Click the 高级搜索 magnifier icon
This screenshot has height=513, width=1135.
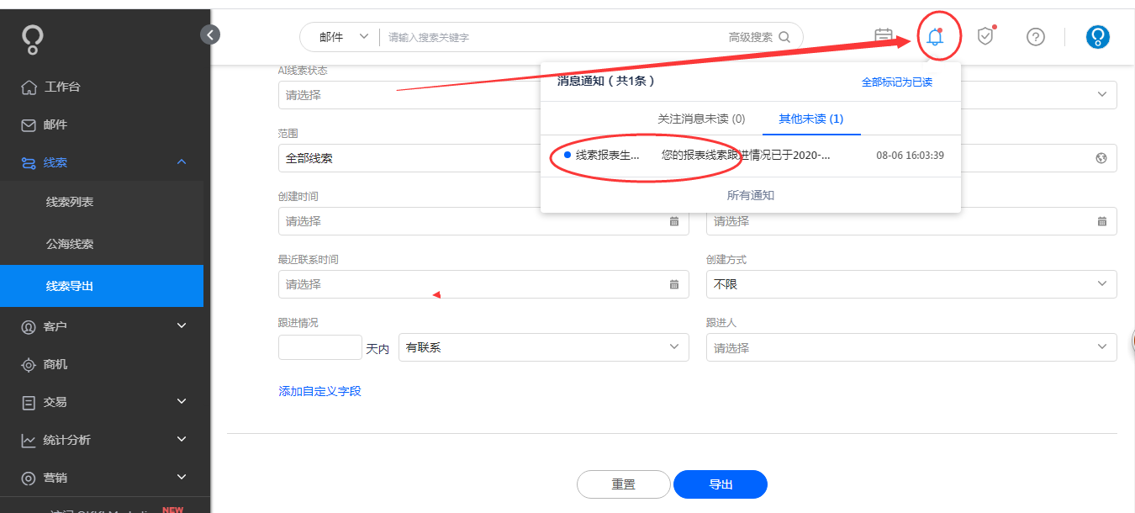785,37
